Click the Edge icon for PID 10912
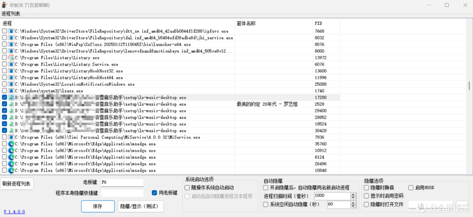This screenshot has width=473, height=217. point(11,150)
